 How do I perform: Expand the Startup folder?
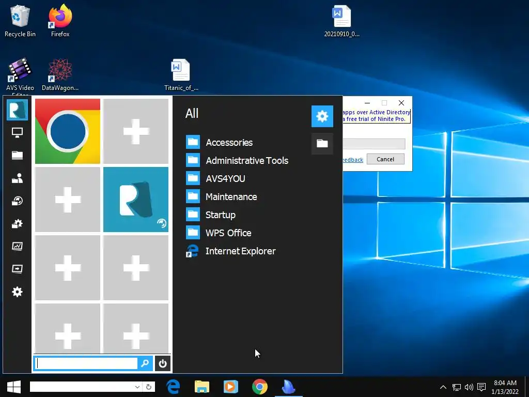(211, 215)
